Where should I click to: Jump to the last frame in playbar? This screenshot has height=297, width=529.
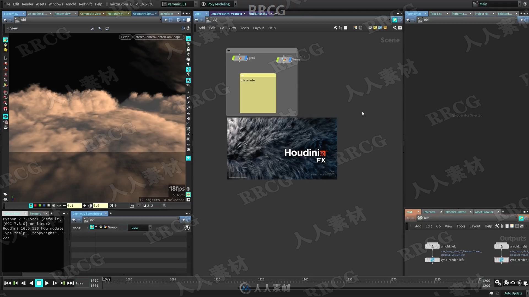click(71, 283)
